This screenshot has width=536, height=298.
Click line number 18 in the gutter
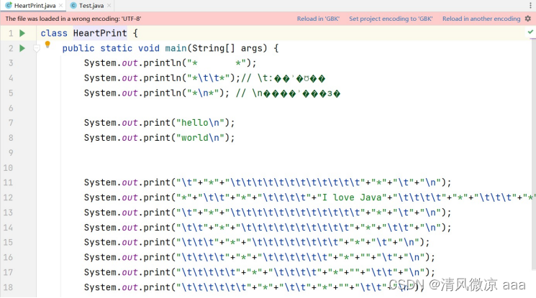[8, 287]
